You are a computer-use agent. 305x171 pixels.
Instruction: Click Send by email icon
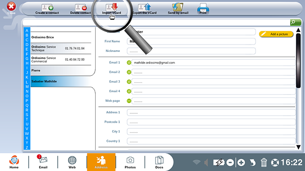(178, 7)
